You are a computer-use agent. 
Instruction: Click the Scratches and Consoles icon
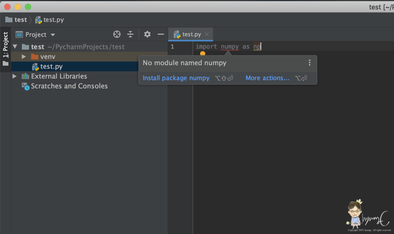pos(25,86)
